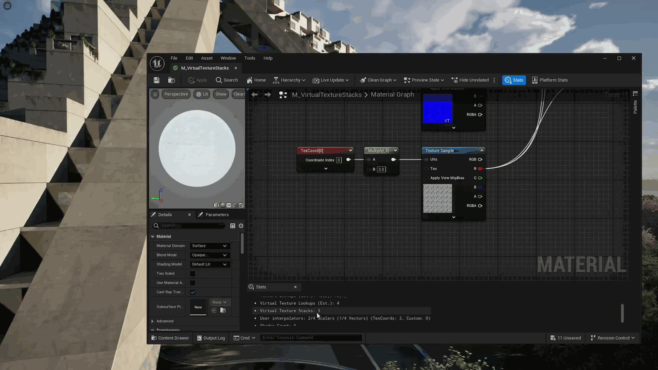Select the cube preview mesh icon
The image size is (658, 370).
pos(235,205)
